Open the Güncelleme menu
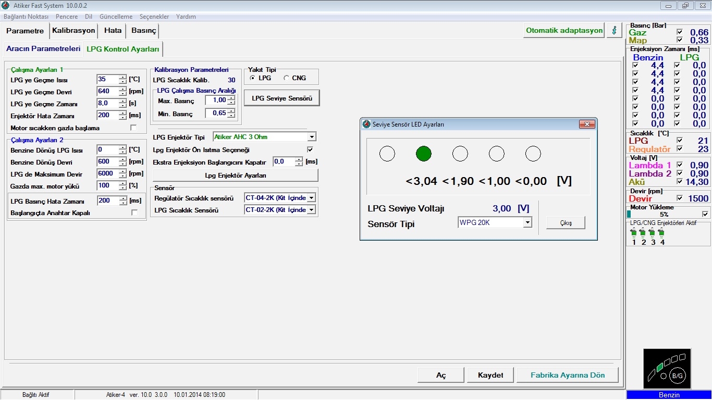This screenshot has height=400, width=712. [x=116, y=17]
